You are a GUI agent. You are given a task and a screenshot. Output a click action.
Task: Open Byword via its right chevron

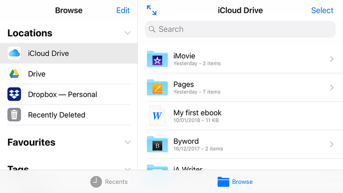331,144
